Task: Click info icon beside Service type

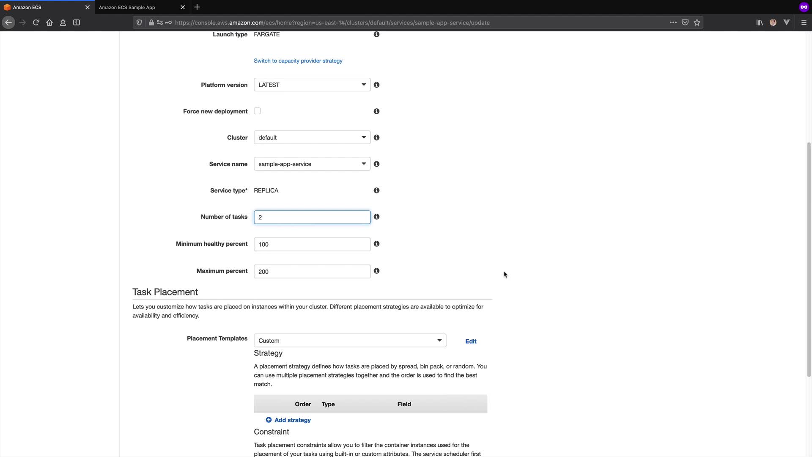Action: coord(376,190)
